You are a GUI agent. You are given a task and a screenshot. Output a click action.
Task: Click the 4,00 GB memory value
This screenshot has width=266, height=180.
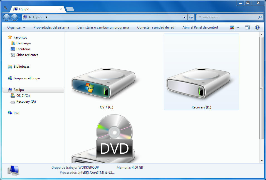(x=137, y=168)
